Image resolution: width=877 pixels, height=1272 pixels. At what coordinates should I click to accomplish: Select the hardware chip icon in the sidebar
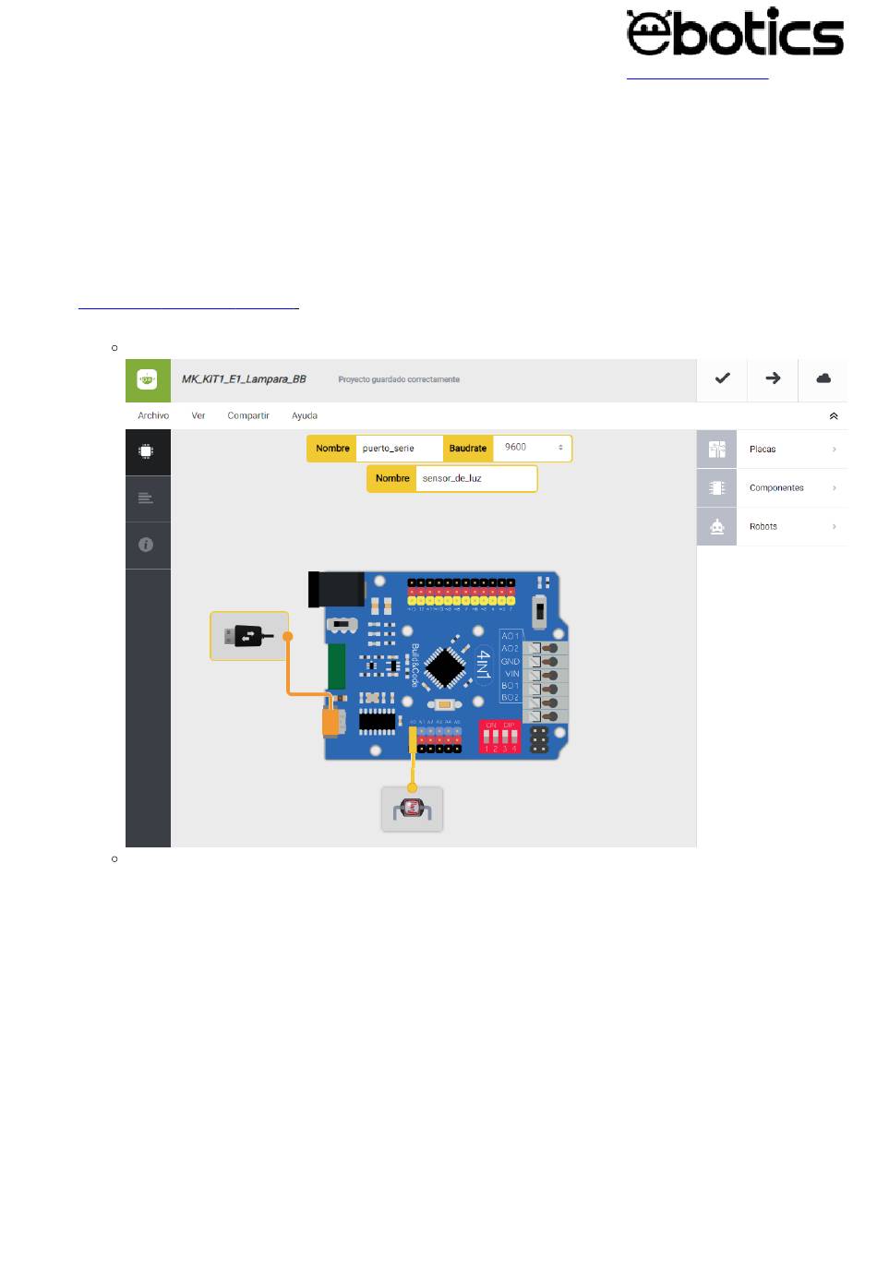(x=148, y=452)
